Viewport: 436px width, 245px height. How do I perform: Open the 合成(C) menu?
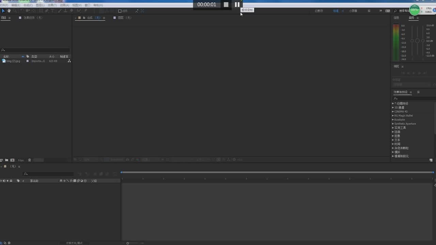[x=28, y=5]
